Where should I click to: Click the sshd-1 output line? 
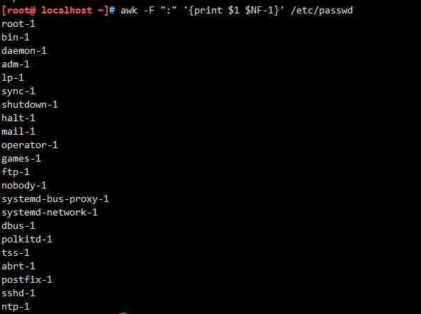pos(18,293)
